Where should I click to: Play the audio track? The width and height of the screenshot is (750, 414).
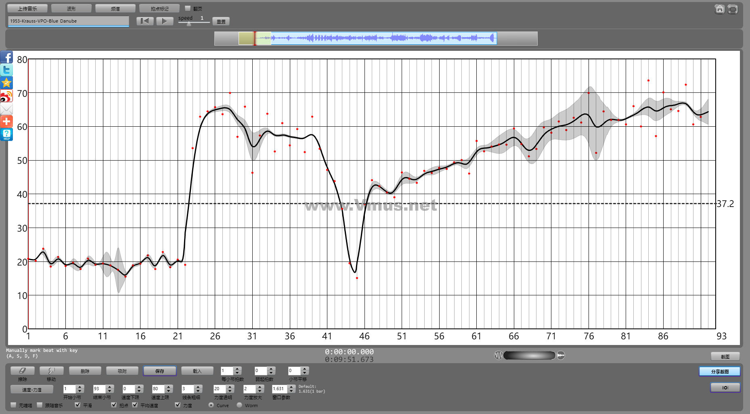tap(165, 21)
